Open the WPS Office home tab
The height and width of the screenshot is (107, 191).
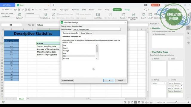tap(7, 5)
